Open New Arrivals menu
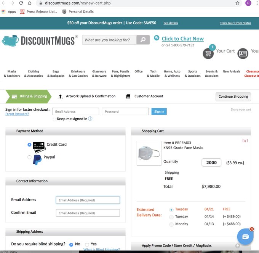Screen dimensions: 259x253 coord(231,71)
